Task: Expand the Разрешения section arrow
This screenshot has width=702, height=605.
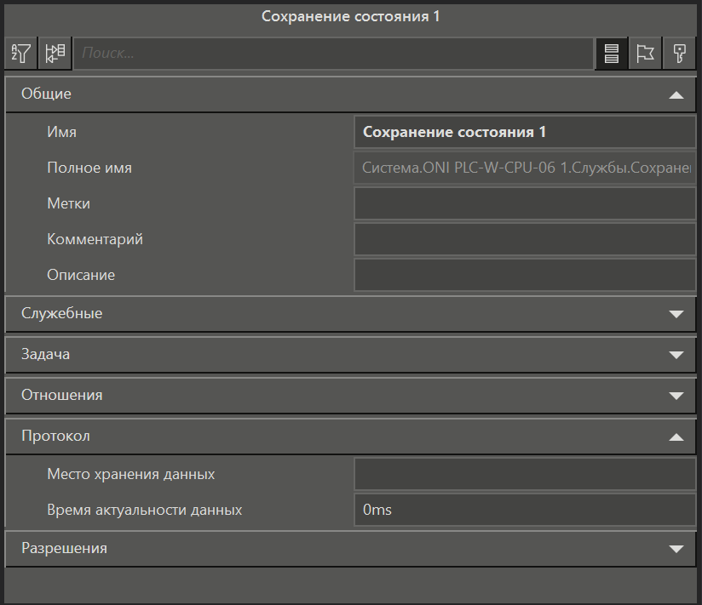Action: [676, 549]
